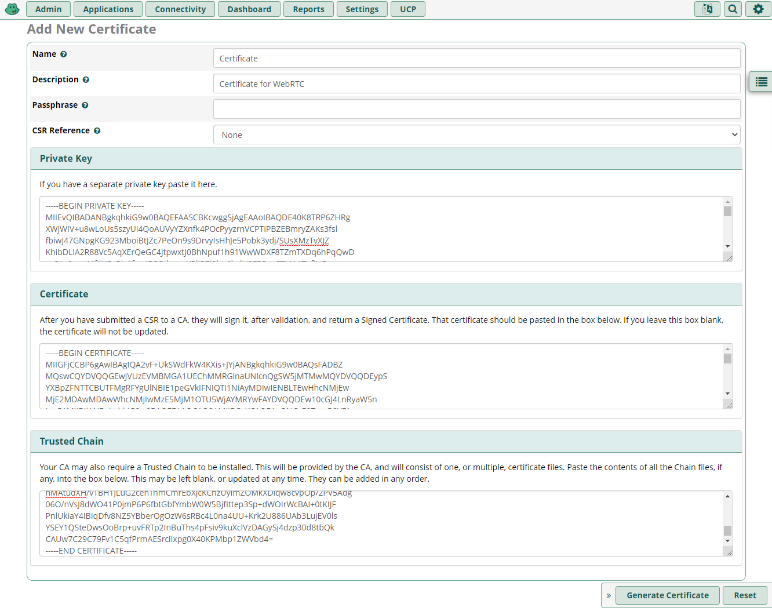Click the help icon next to Passphrase
This screenshot has height=611, width=772.
pos(85,105)
